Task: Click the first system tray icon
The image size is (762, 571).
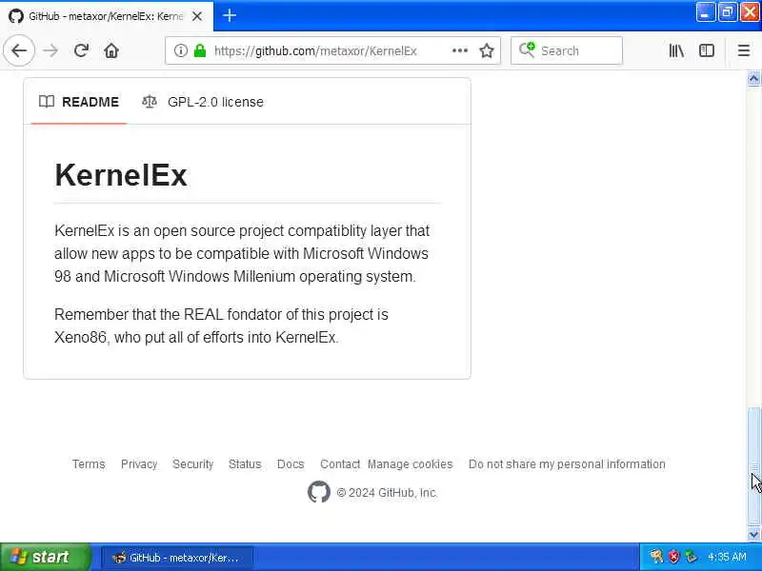Action: pyautogui.click(x=656, y=557)
